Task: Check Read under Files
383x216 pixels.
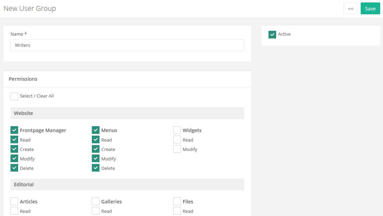Action: point(177,211)
